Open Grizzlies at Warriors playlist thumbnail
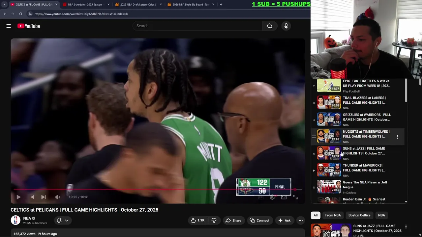Image resolution: width=422 pixels, height=237 pixels. point(329,119)
